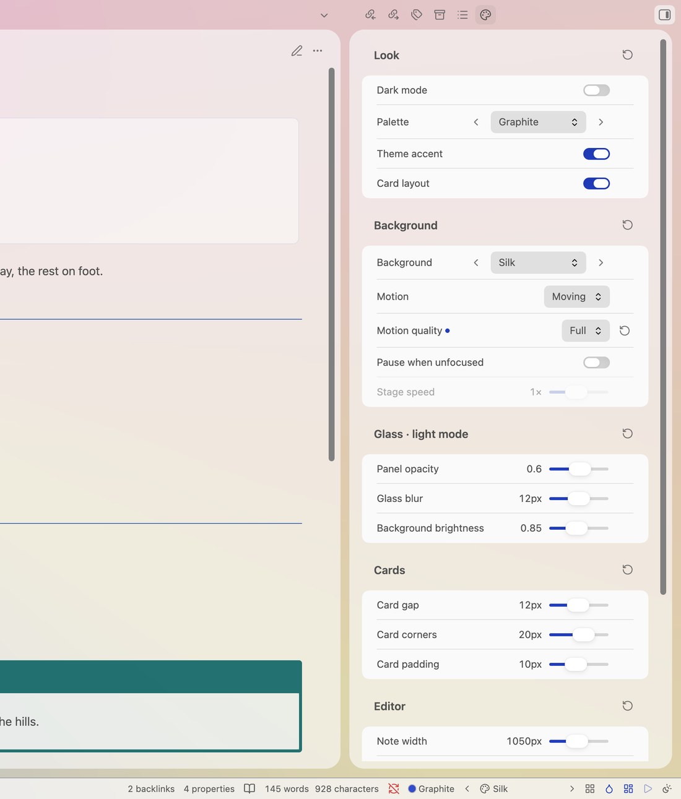
Task: Go to previous background with left chevron
Action: point(476,262)
